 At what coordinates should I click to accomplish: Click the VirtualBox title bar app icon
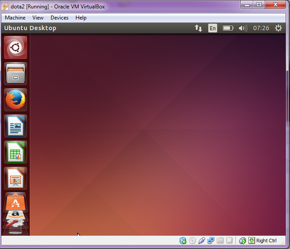click(5, 7)
